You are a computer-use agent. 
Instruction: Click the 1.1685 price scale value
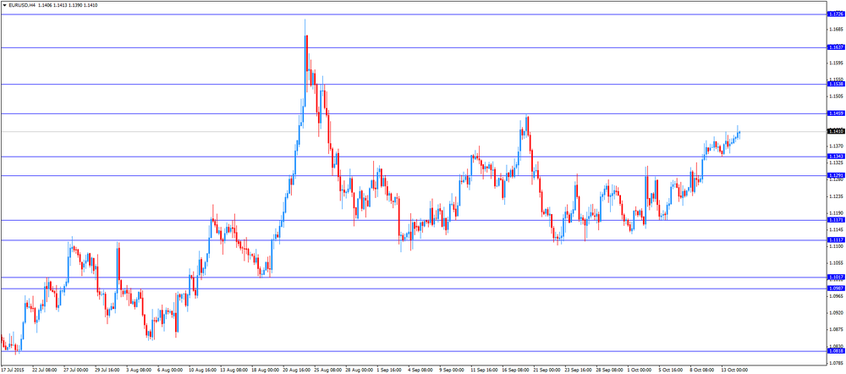coord(835,29)
